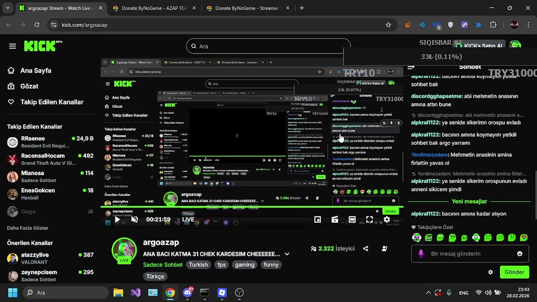Screen dimensions: 537x302
Task: Play the stream with the play button
Action: (117, 219)
